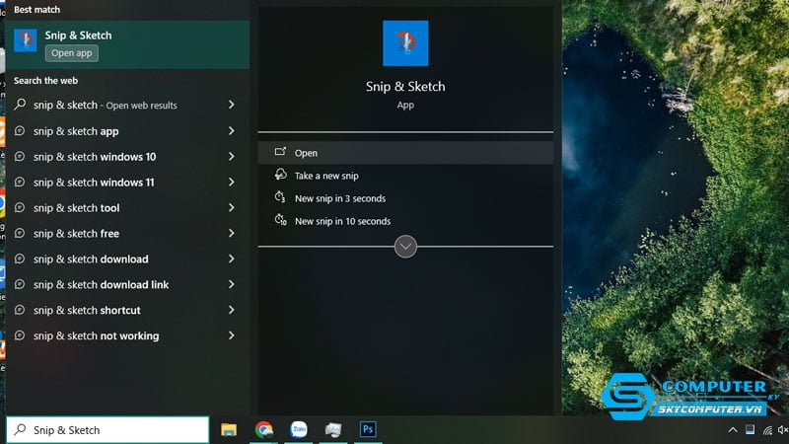Select suggestion snip & sketch app
The image size is (789, 444).
point(128,131)
